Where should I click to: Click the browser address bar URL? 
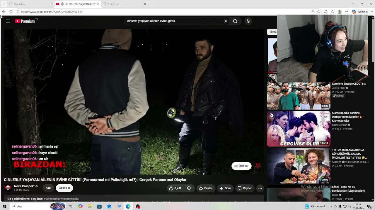pyautogui.click(x=52, y=12)
